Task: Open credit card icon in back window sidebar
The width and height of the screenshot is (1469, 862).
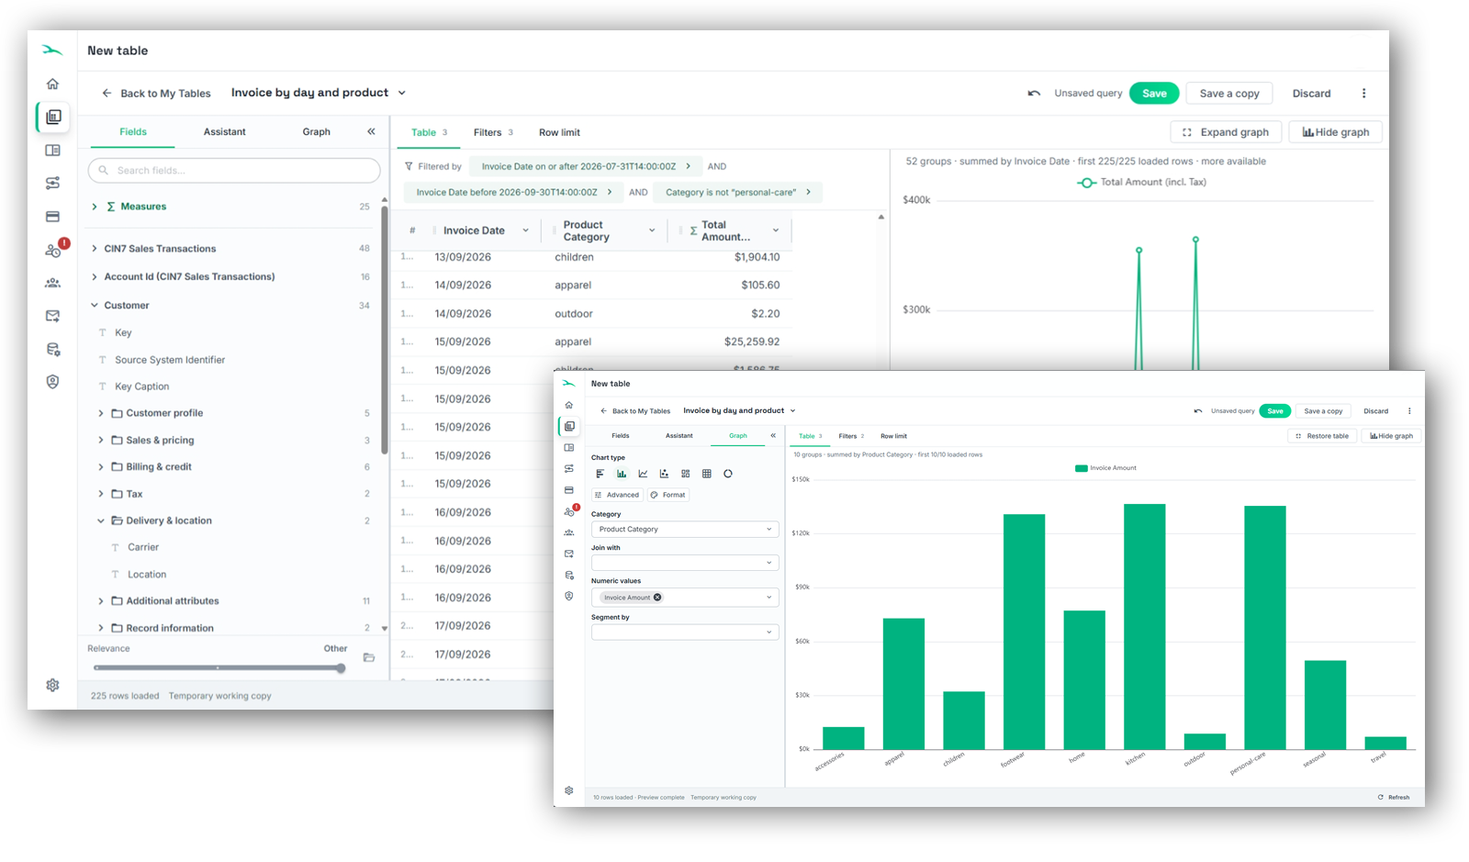Action: click(x=52, y=217)
